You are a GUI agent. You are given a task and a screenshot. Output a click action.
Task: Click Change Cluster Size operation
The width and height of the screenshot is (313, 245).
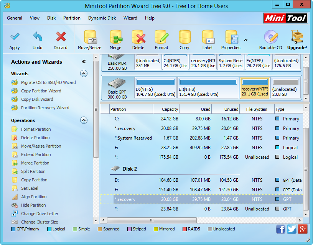tap(40, 222)
